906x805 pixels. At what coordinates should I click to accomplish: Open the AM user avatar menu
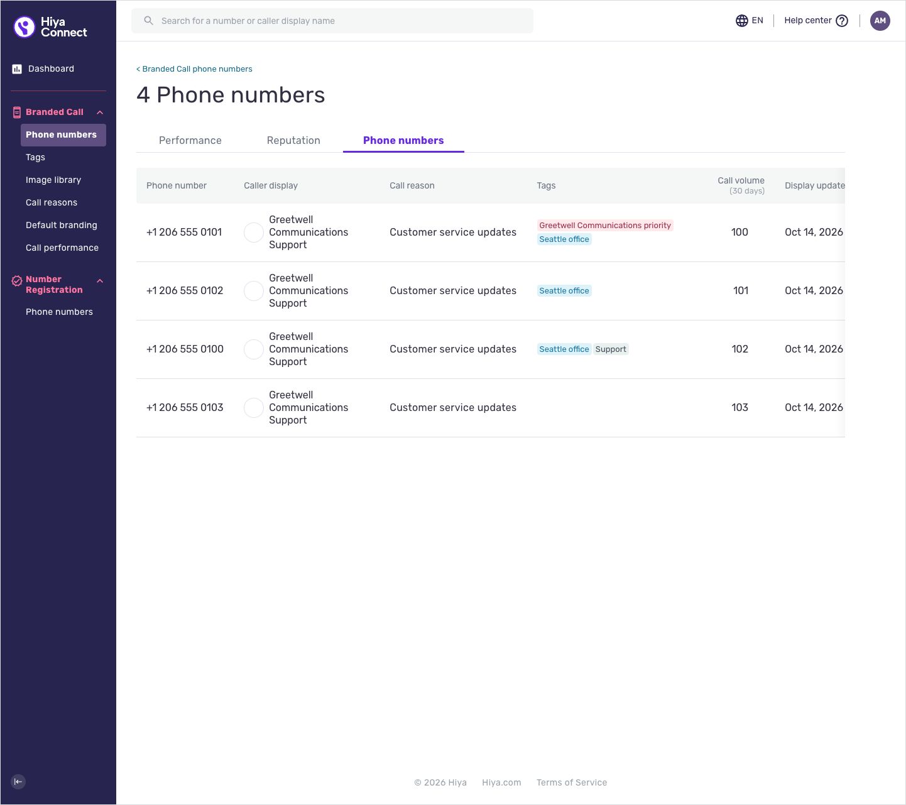pos(880,21)
